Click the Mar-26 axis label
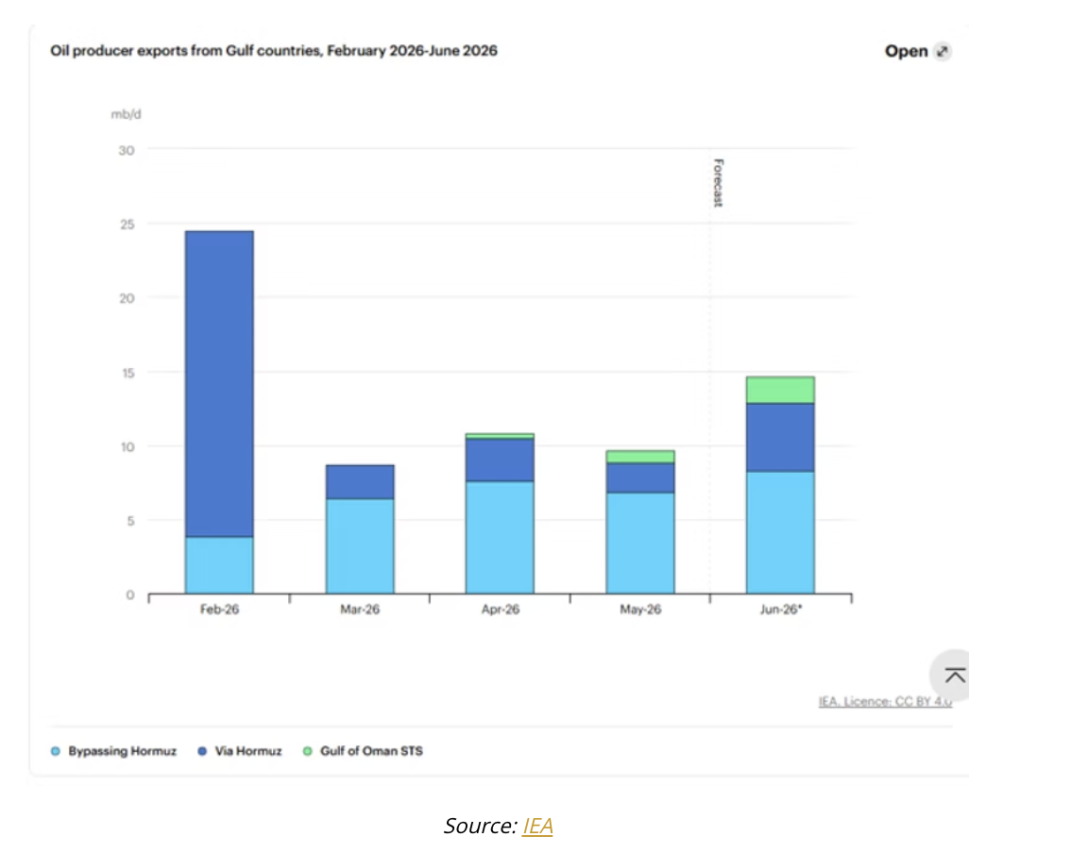Image resolution: width=1071 pixels, height=853 pixels. 360,610
